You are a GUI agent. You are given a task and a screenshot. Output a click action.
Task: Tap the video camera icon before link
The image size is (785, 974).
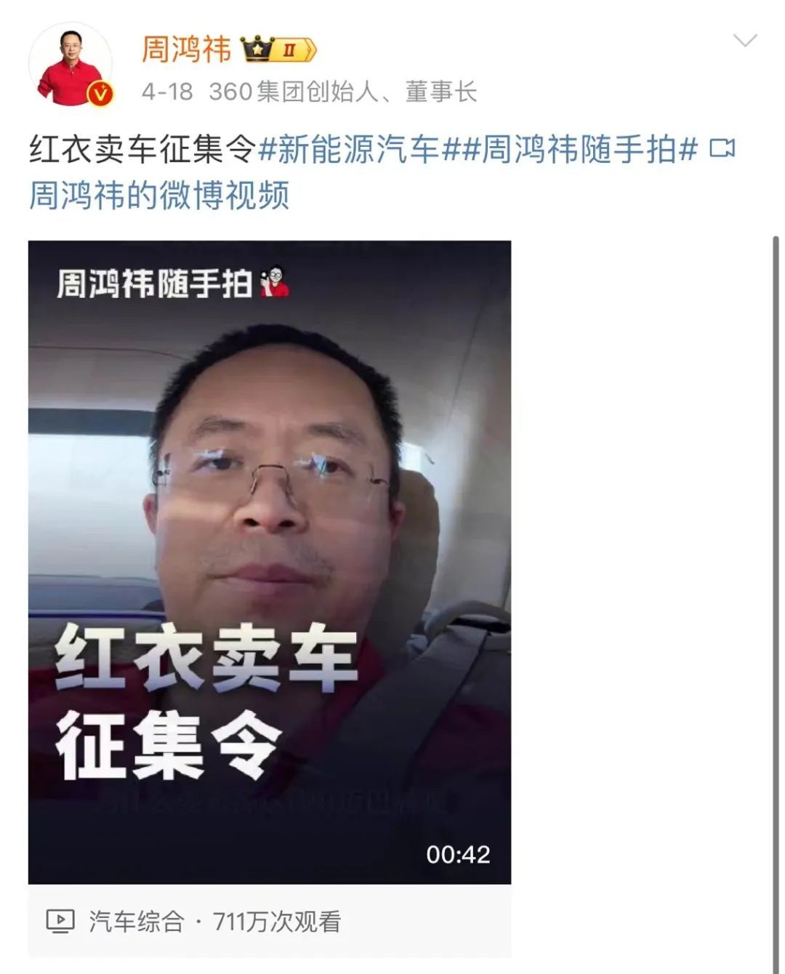tap(721, 148)
